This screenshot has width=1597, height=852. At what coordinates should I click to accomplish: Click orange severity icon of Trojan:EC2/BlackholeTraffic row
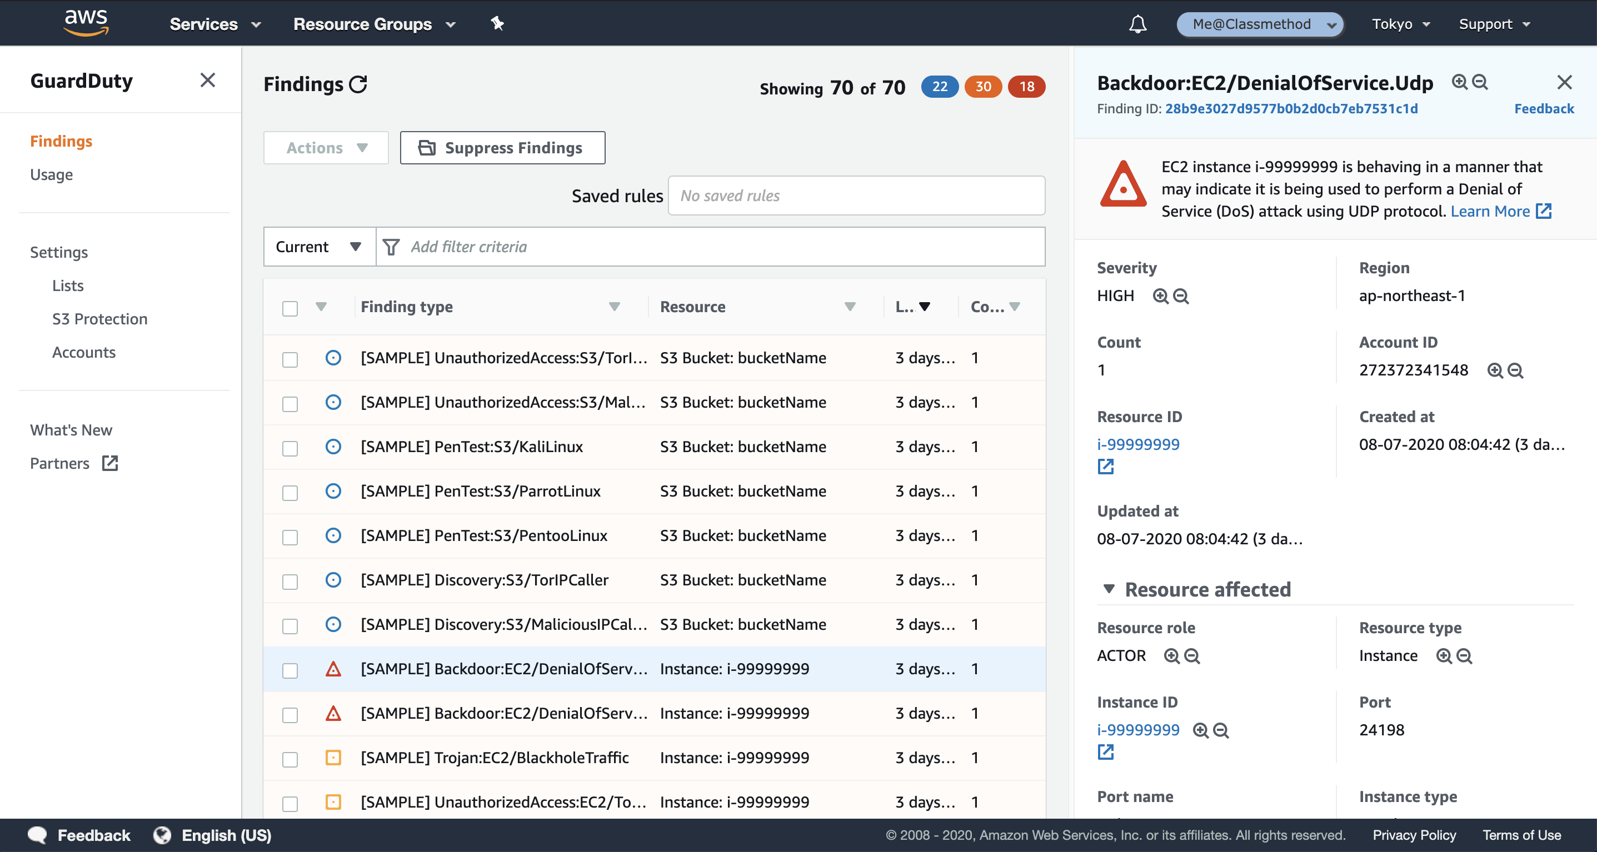(x=333, y=757)
